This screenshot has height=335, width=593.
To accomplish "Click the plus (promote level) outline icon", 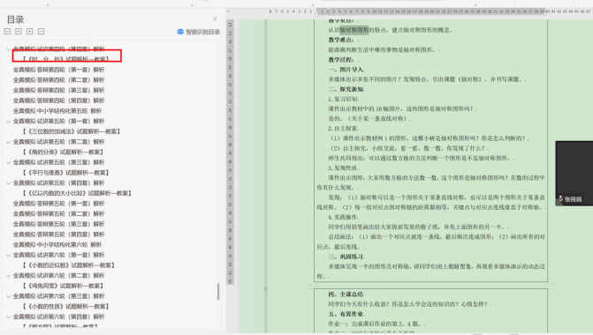I will pyautogui.click(x=29, y=32).
